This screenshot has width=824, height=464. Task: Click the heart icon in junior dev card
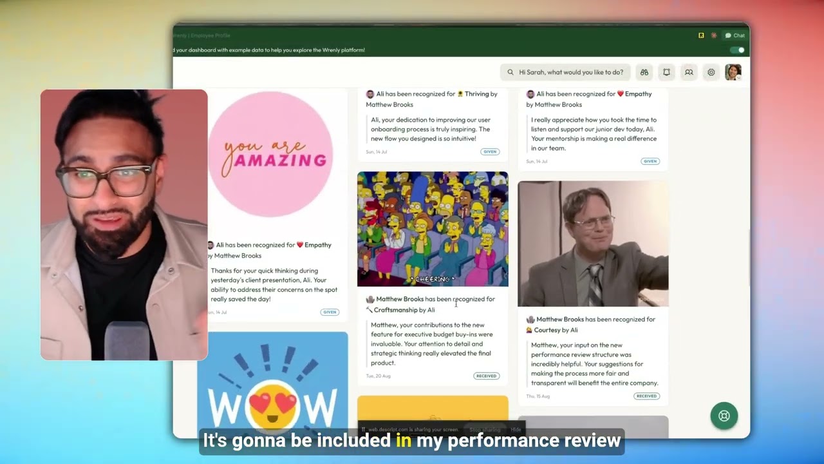point(621,94)
